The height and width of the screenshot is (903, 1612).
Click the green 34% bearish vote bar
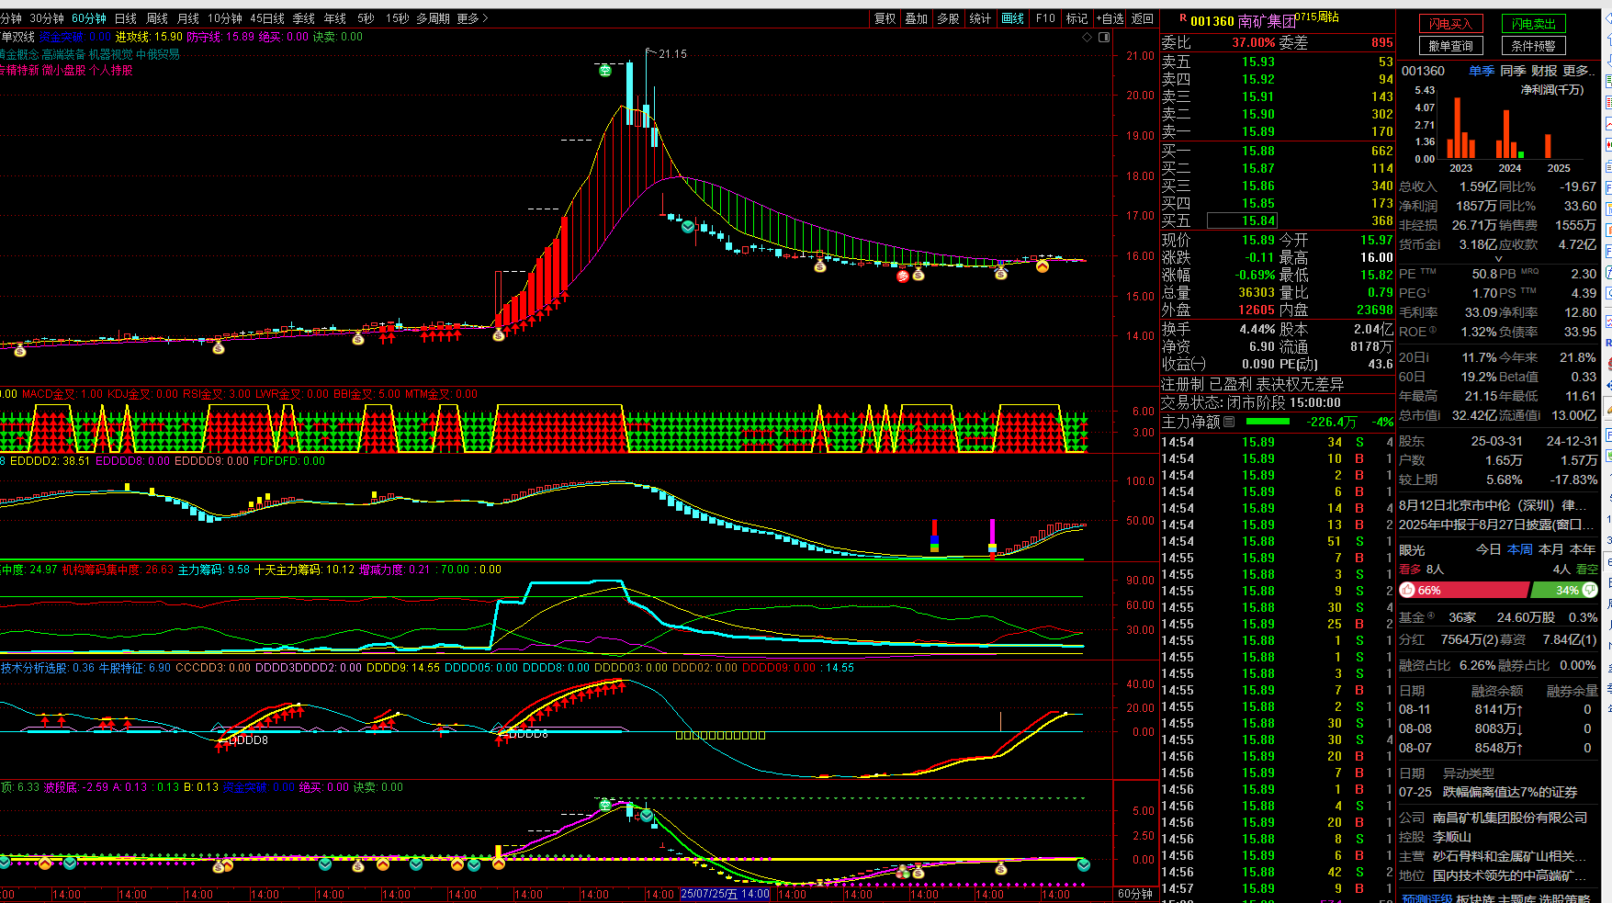click(x=1565, y=591)
